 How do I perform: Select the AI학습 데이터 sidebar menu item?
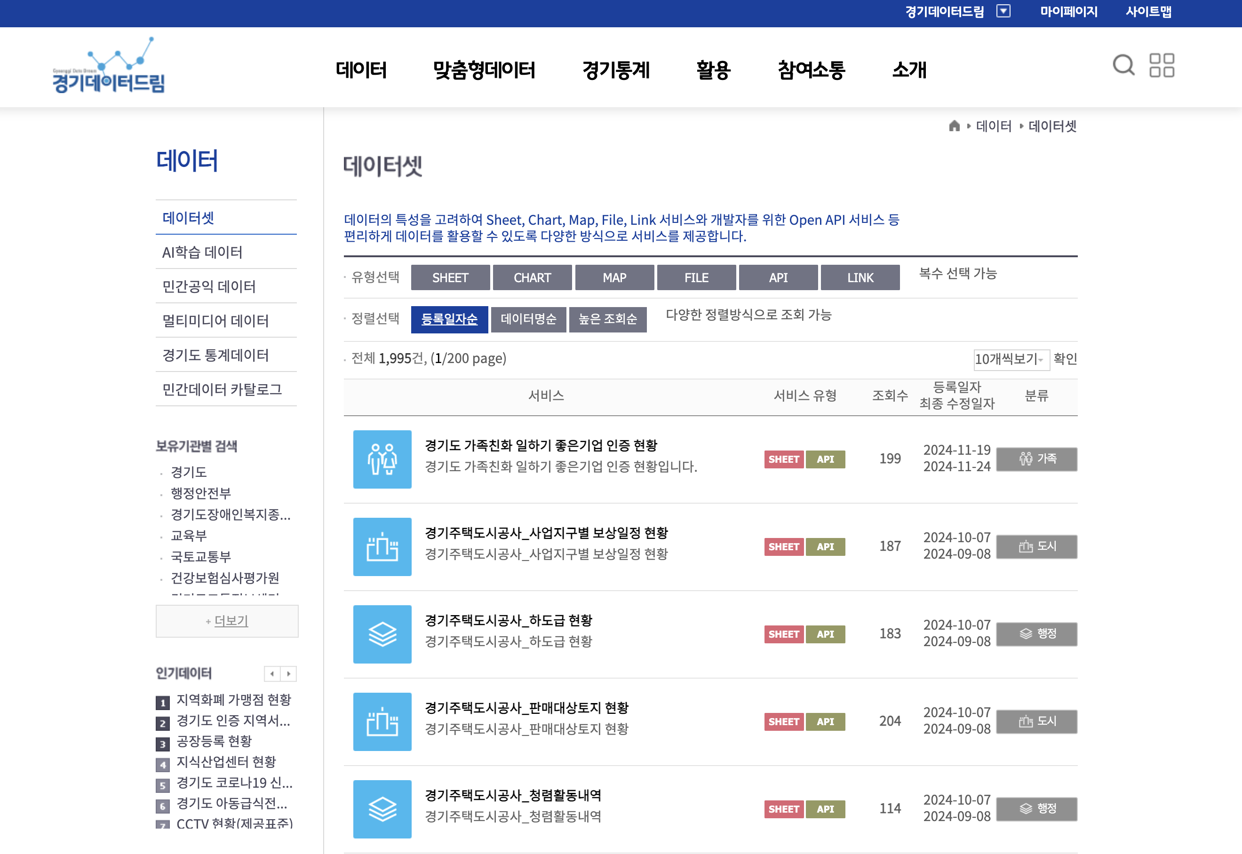coord(202,252)
